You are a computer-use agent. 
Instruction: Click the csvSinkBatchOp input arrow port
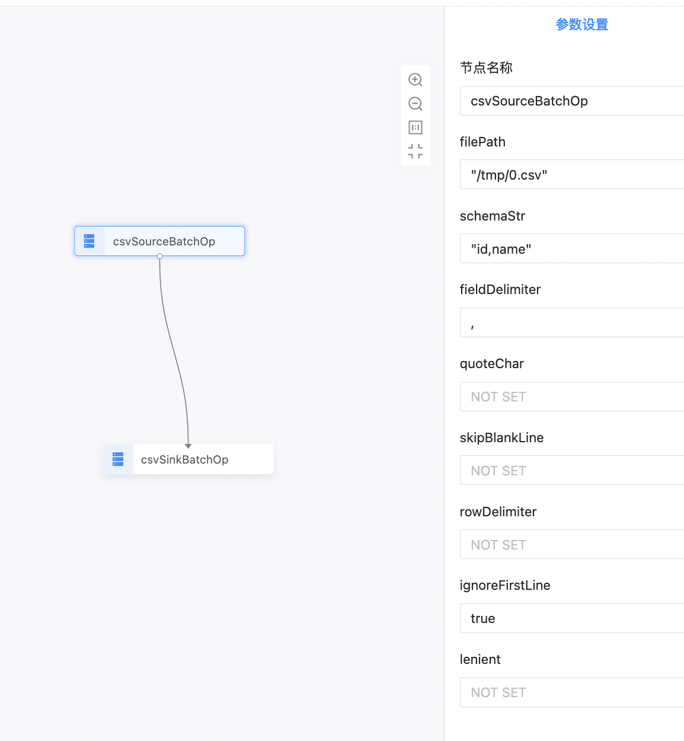click(188, 446)
